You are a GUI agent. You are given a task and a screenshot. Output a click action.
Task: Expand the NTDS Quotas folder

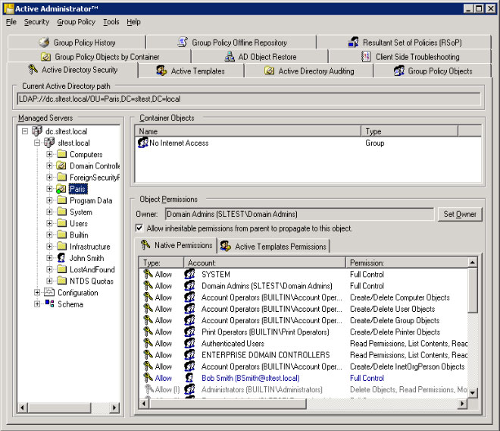[49, 281]
